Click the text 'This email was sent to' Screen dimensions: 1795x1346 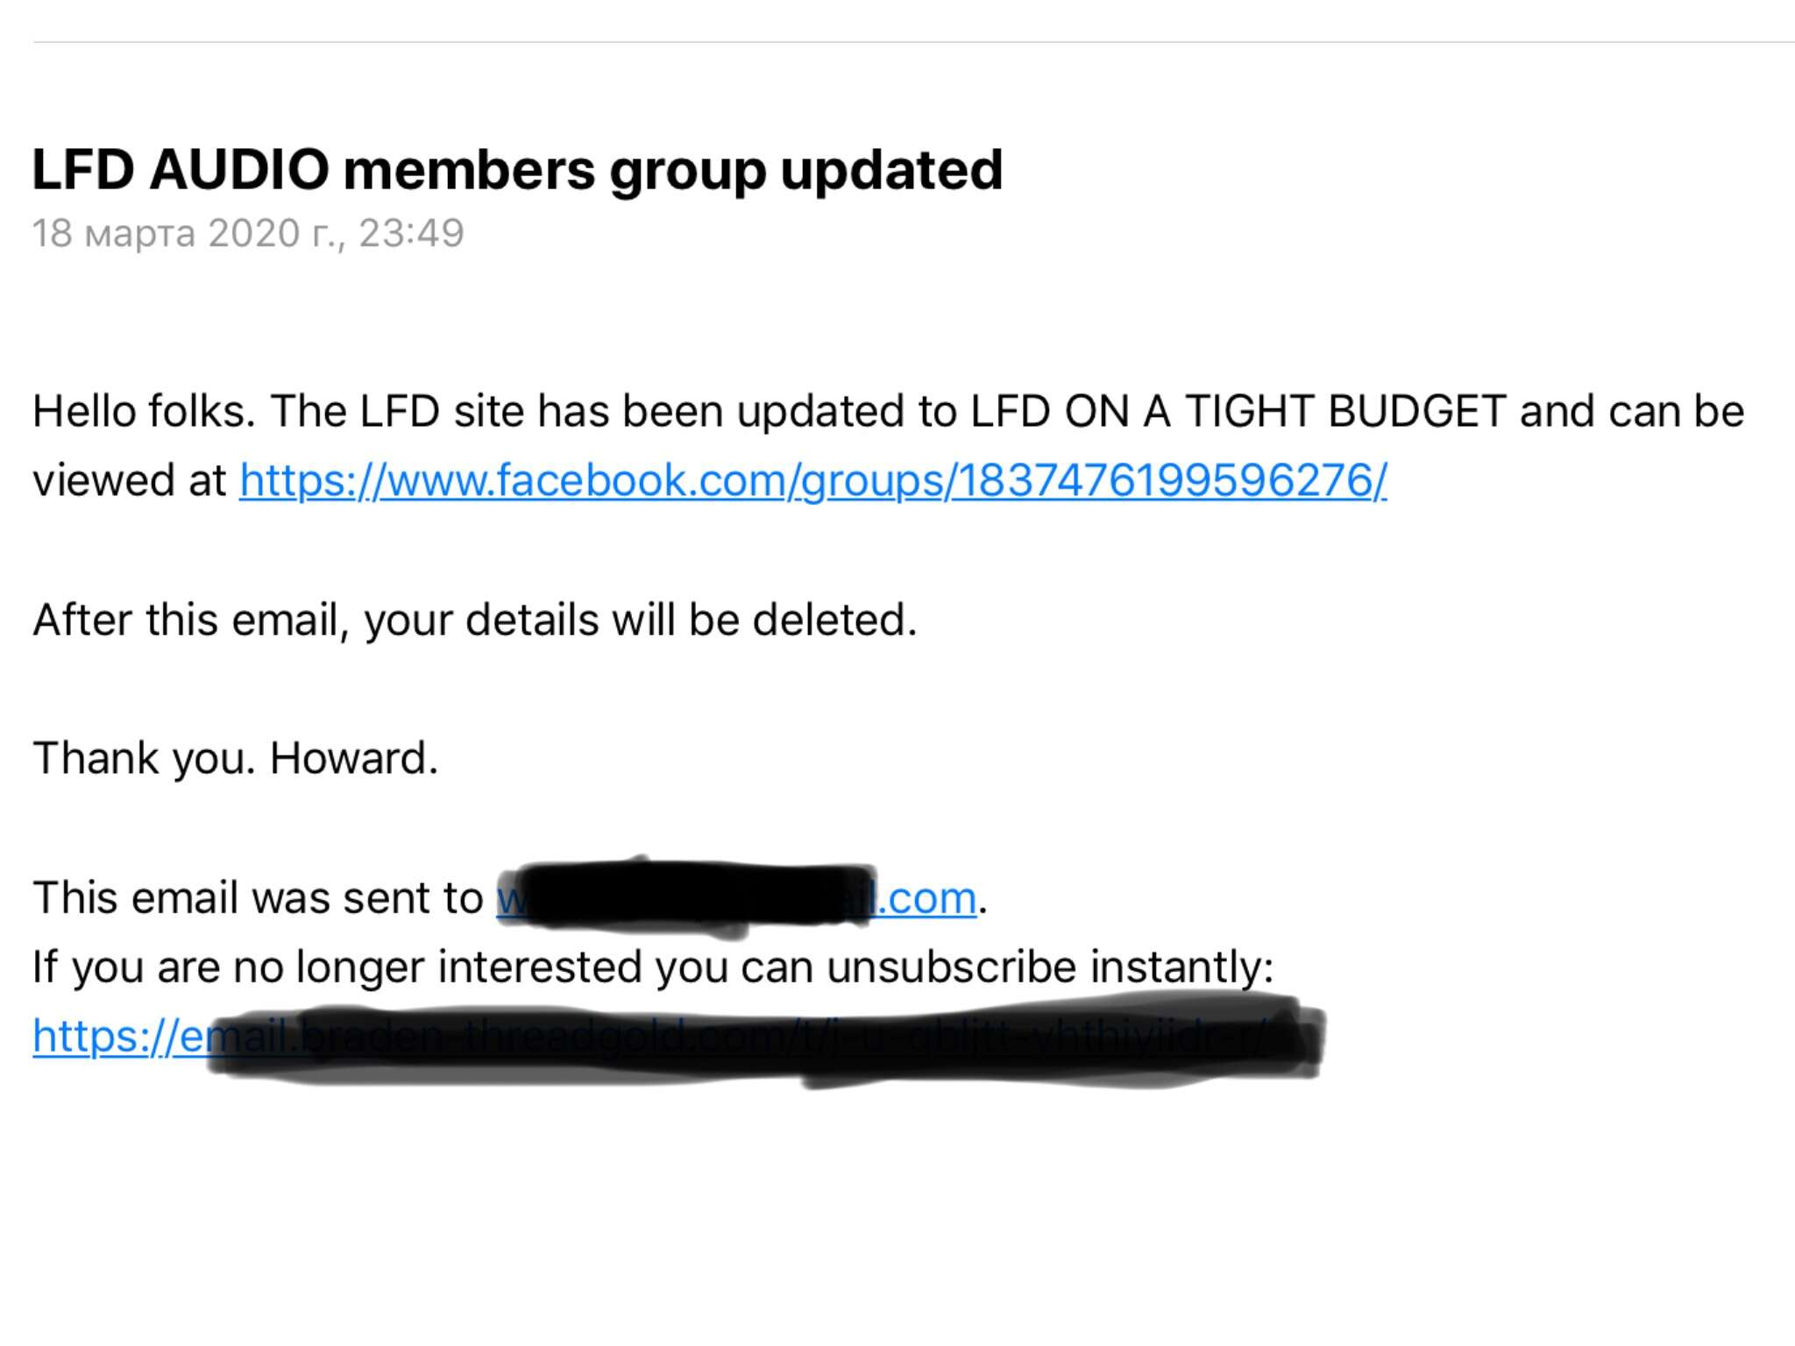pos(258,898)
